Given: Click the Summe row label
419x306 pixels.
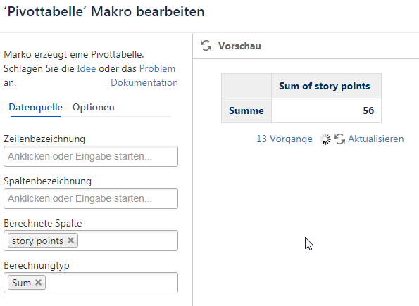Looking at the screenshot, I should tap(246, 110).
